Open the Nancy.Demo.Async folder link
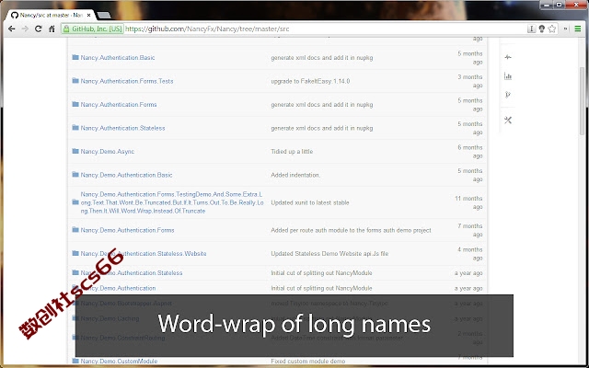The image size is (589, 368). coord(108,151)
